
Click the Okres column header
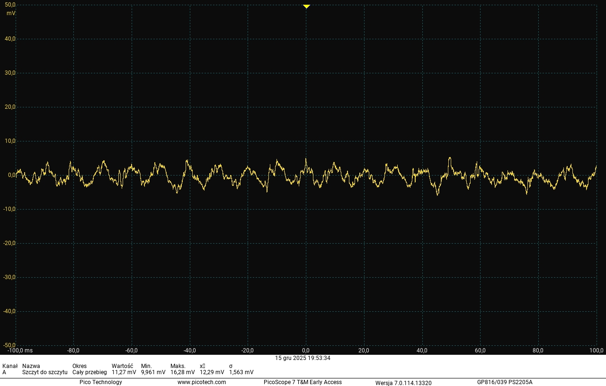pyautogui.click(x=80, y=366)
